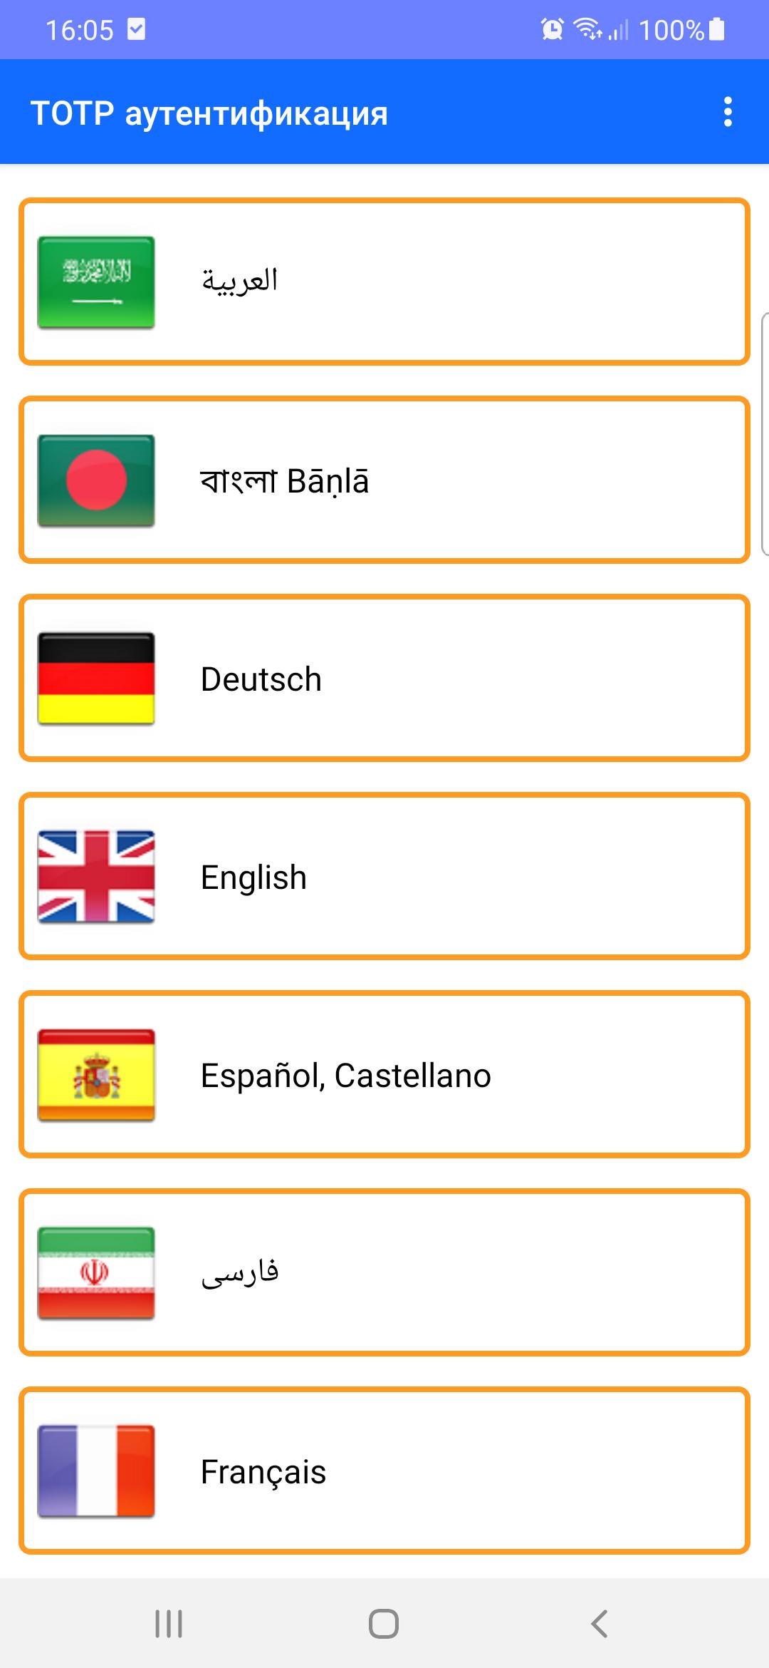The height and width of the screenshot is (1668, 769).
Task: Tap the French flag icon
Action: [x=96, y=1471]
